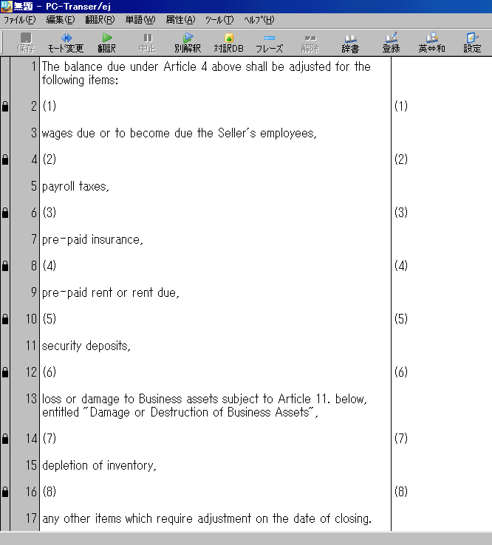Click the lock icon on row 10

[5, 319]
